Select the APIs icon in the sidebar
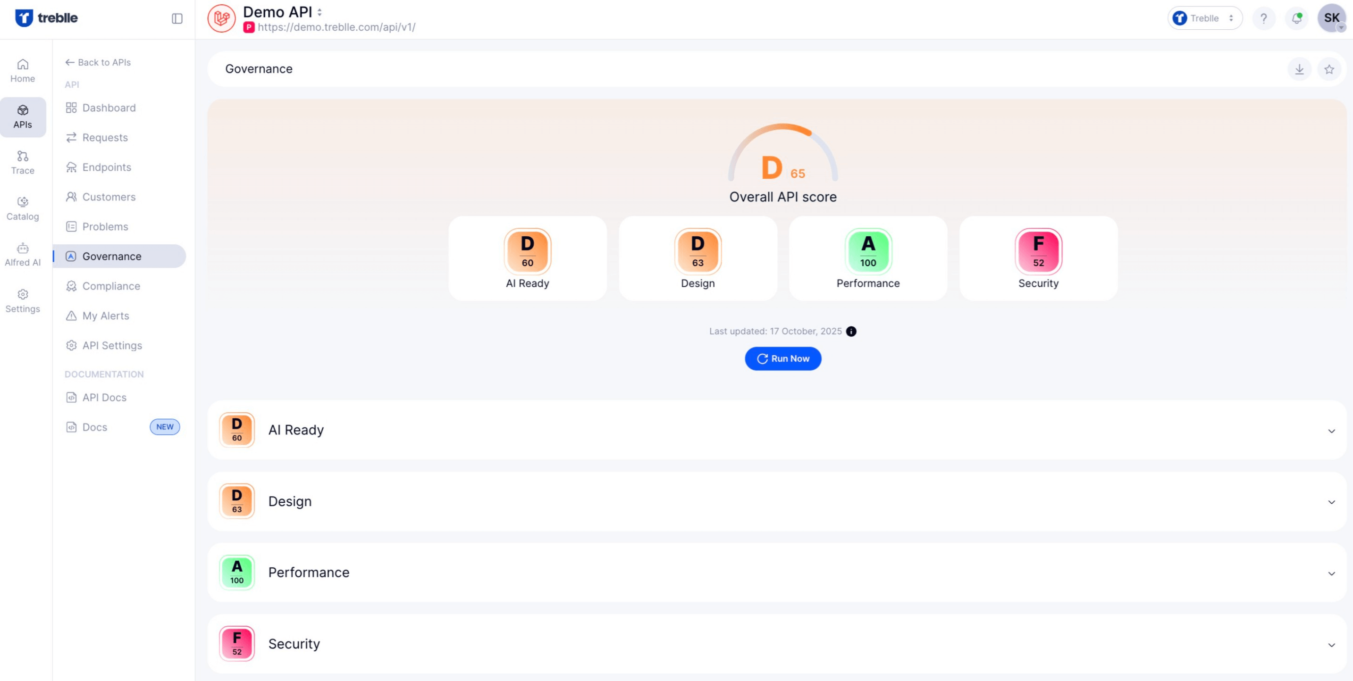 [23, 116]
